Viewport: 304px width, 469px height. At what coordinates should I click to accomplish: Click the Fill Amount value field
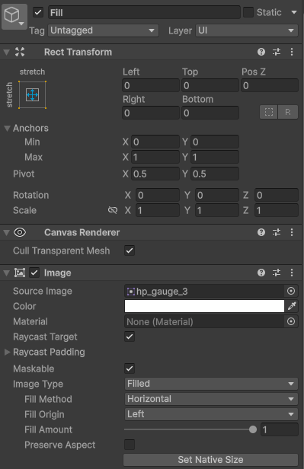(x=280, y=430)
